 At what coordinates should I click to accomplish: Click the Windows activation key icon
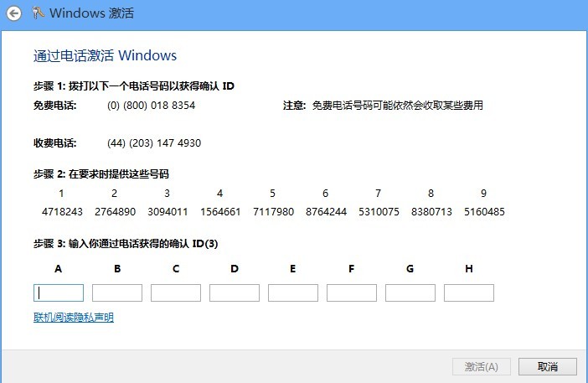pyautogui.click(x=38, y=13)
